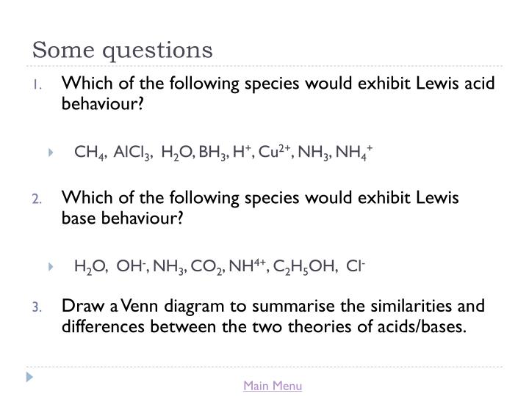Select the 'Some questions' slide title
This screenshot has height=396, width=529.
point(123,51)
